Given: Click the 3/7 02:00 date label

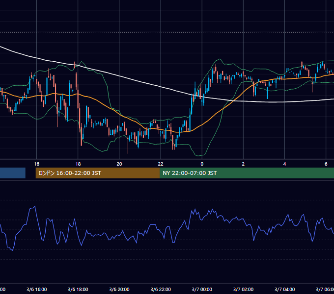Looking at the screenshot, I should click(243, 289).
